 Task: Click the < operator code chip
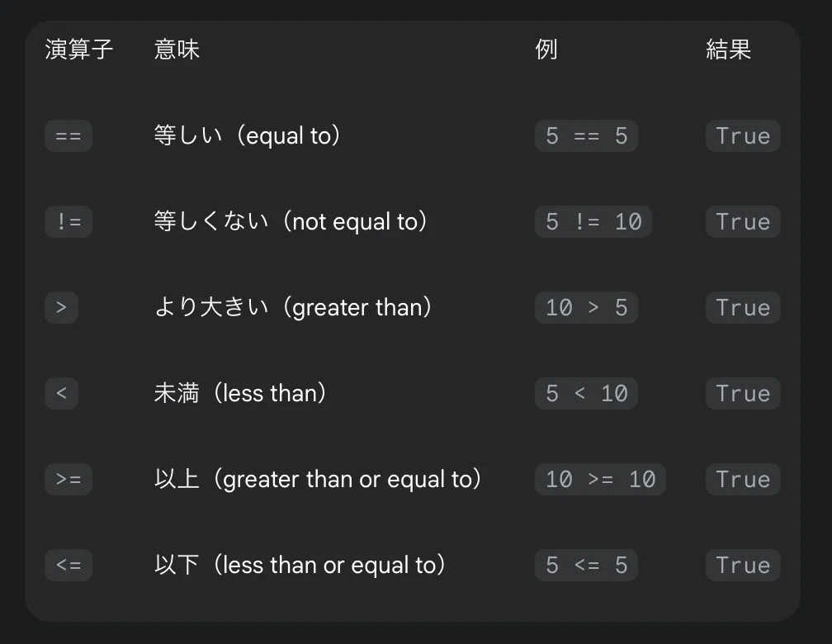point(62,393)
